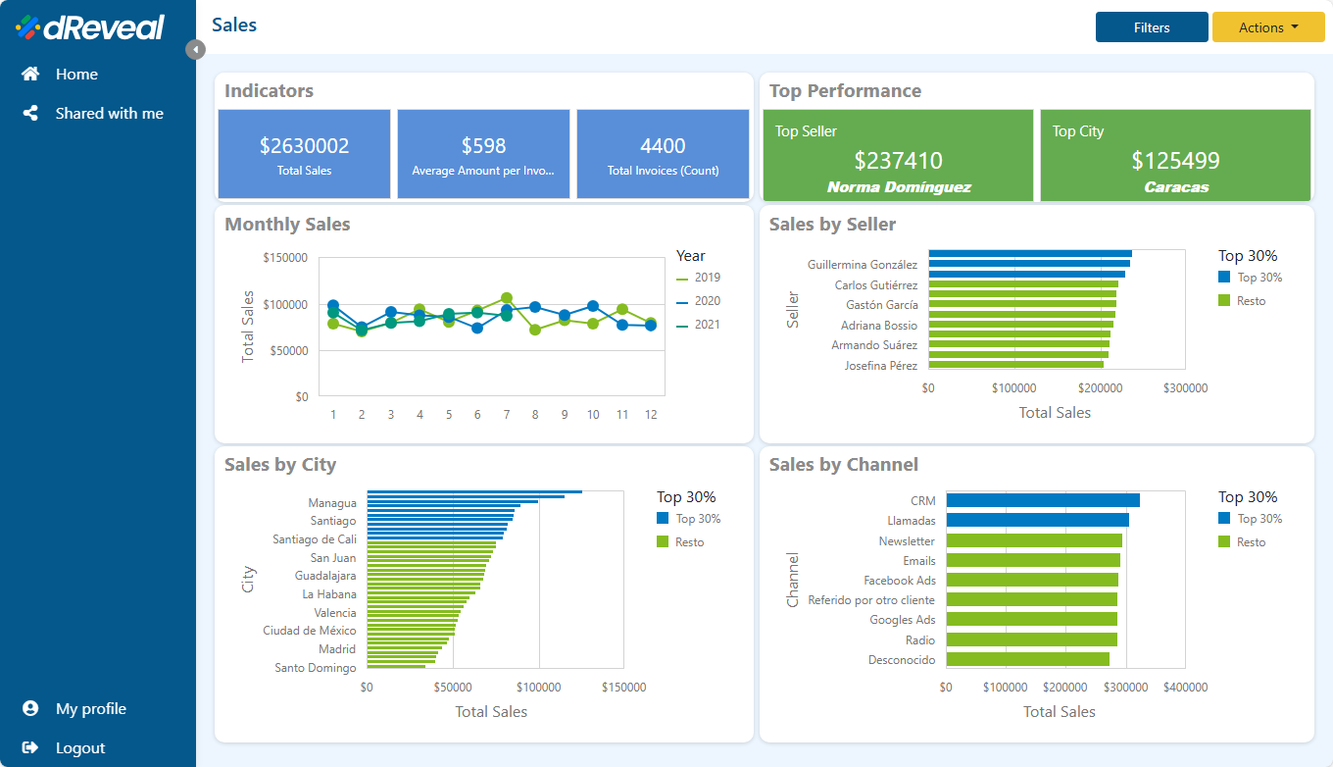
Task: Click the Logout link
Action: (x=79, y=748)
